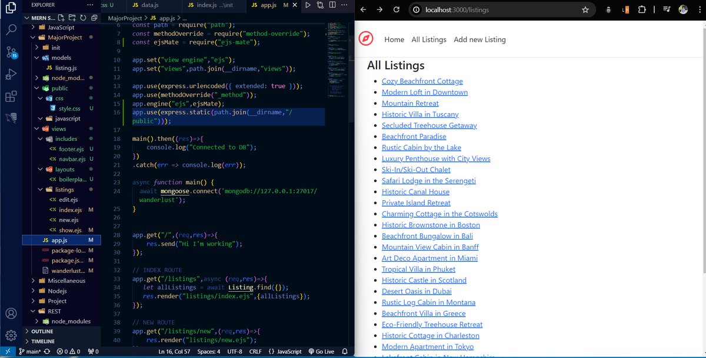Close the app.js editor tab

[x=295, y=5]
